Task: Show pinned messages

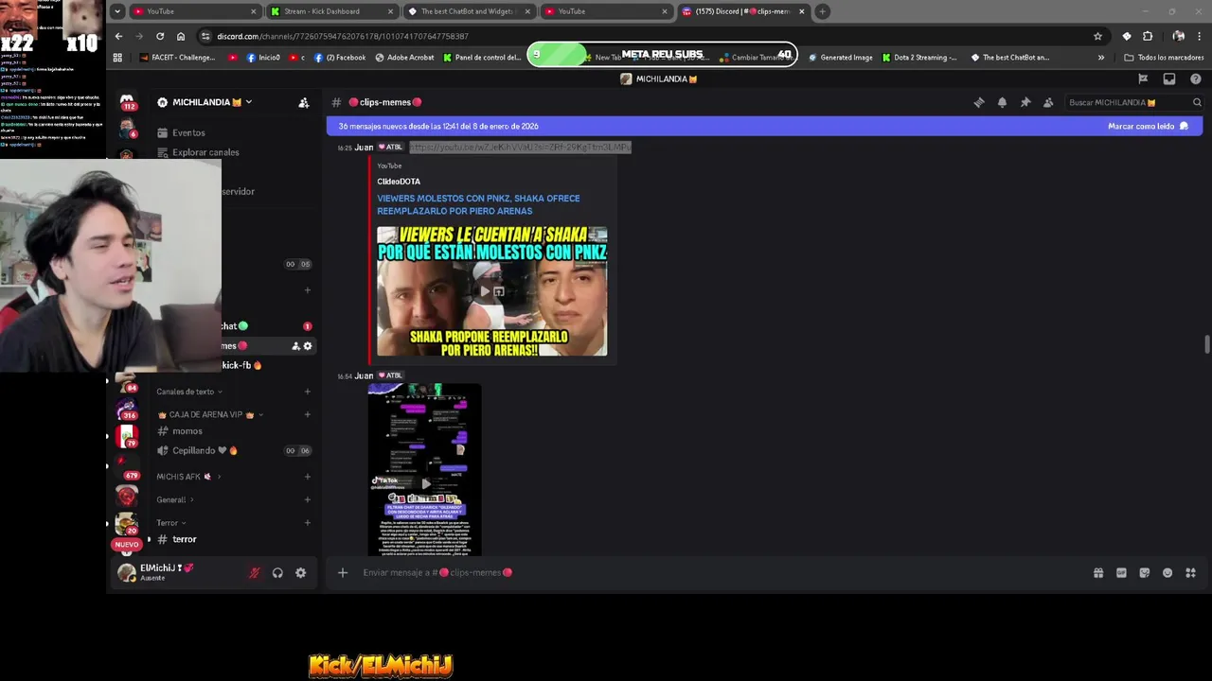Action: [1025, 102]
